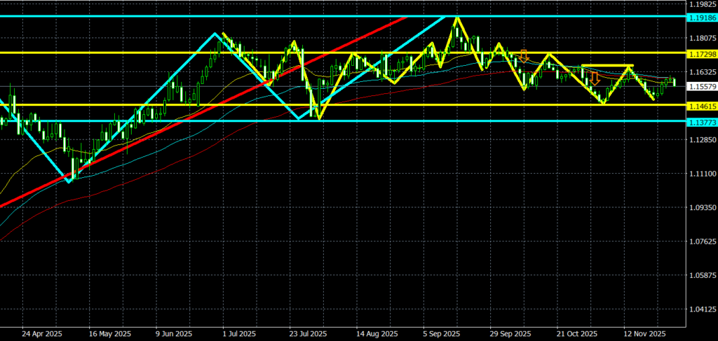Click the 5 Sep 2025 date label

[x=442, y=334]
